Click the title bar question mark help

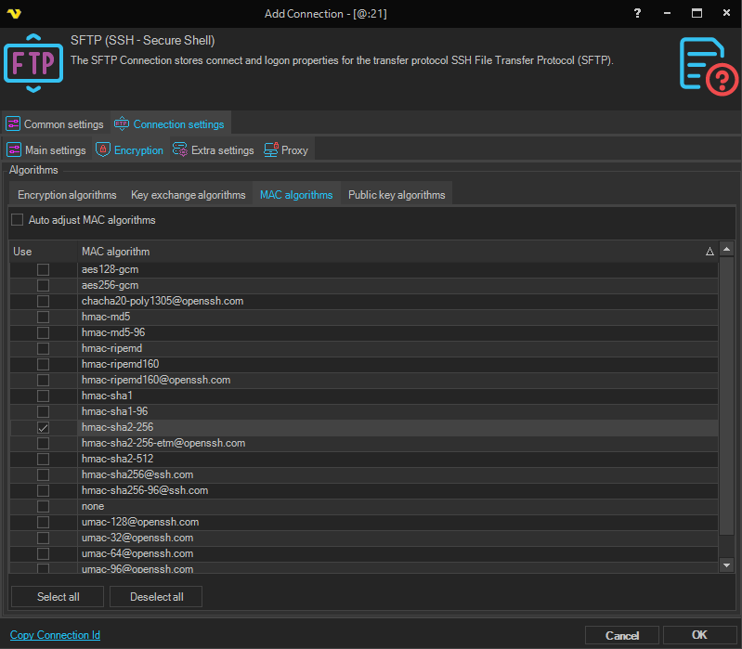click(x=637, y=14)
